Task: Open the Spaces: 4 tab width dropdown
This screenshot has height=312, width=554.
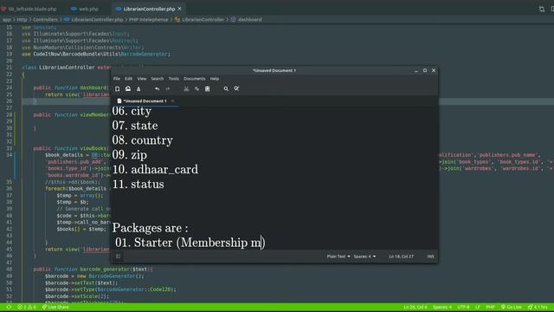Action: (364, 257)
